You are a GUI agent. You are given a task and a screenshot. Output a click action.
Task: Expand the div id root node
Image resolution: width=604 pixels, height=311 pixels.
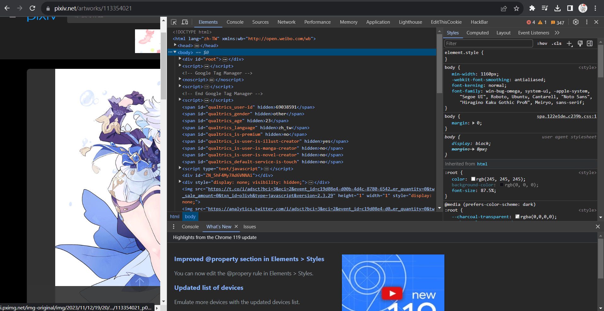[180, 59]
